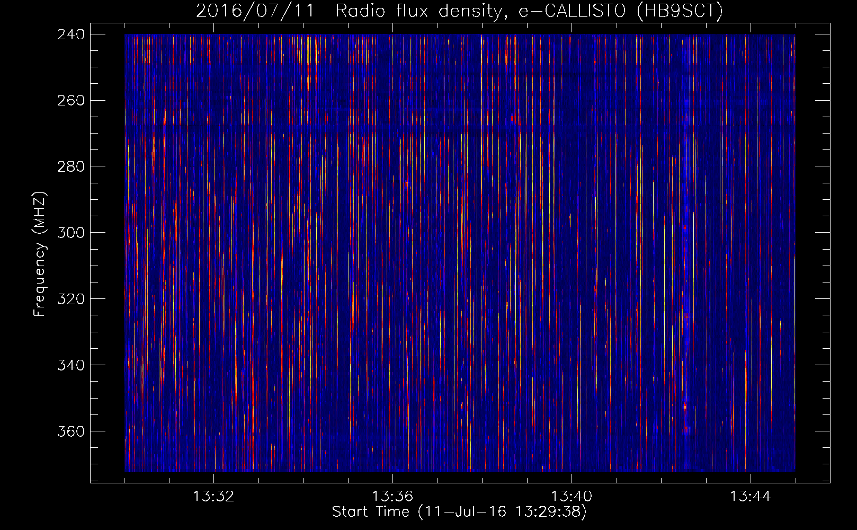Select the 300 frequency tick label
The image size is (857, 530).
pyautogui.click(x=71, y=233)
